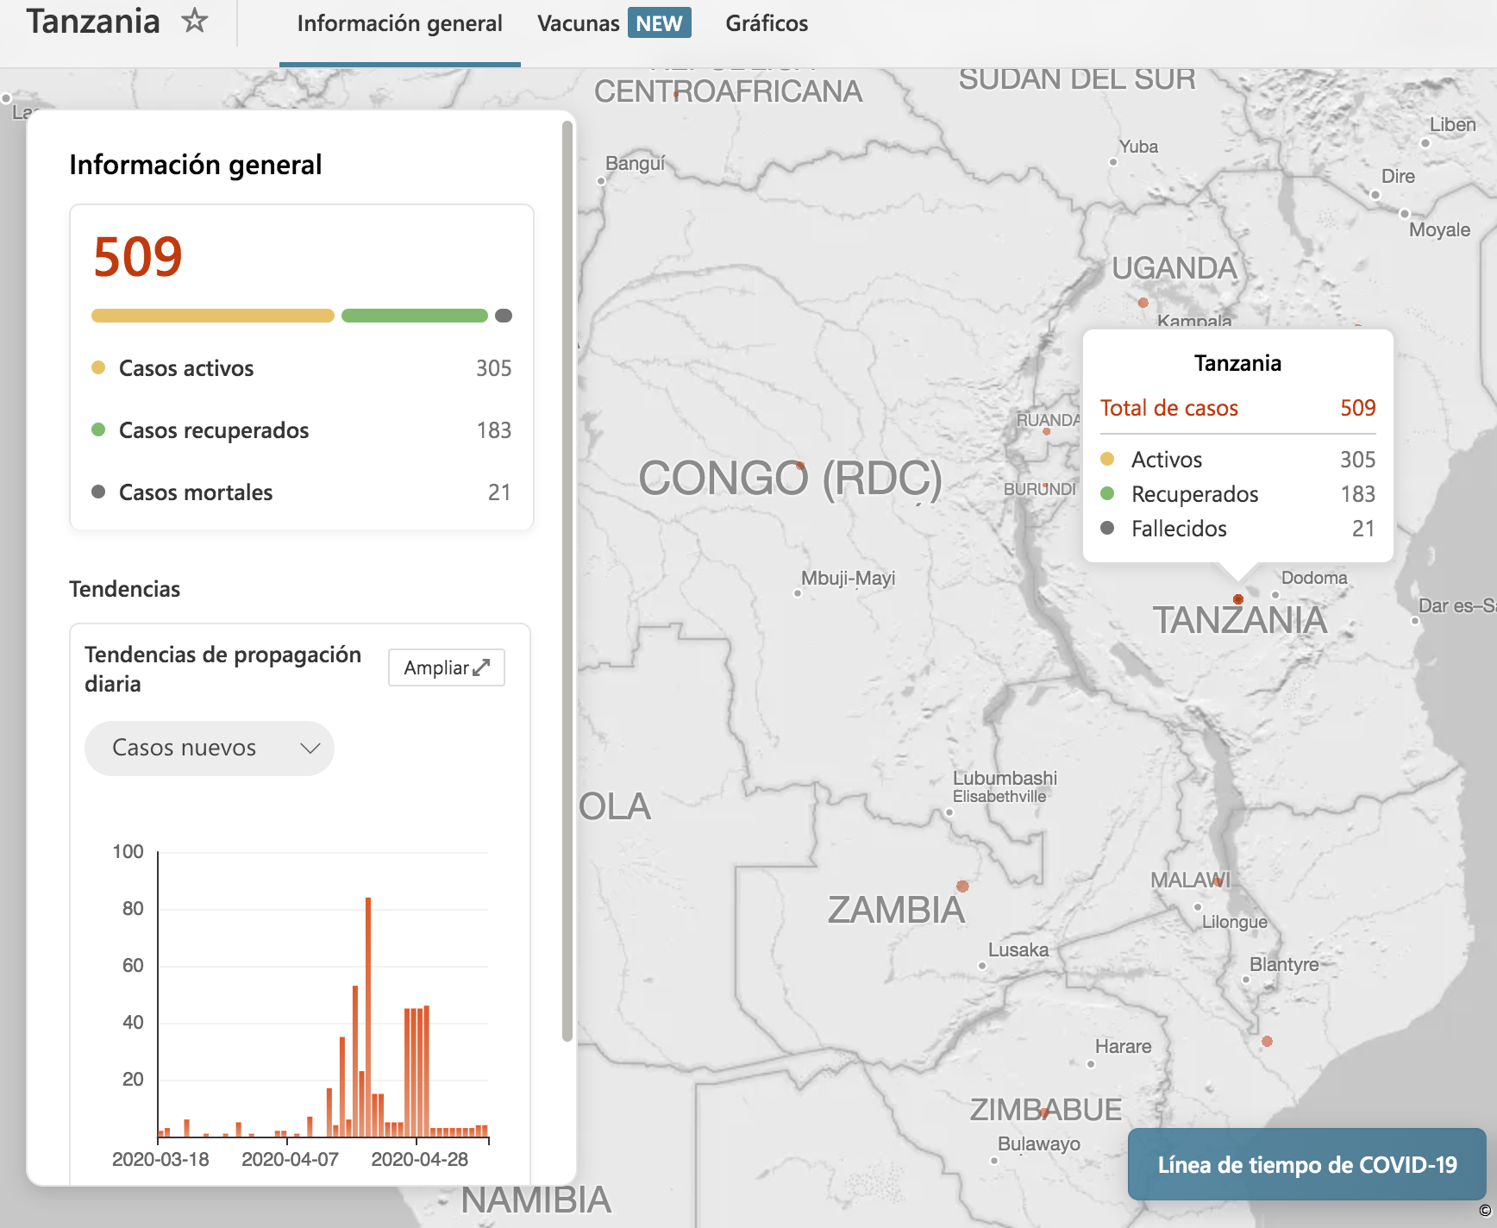Viewport: 1497px width, 1228px height.
Task: Select the gray Casos mortales legend dot
Action: tap(98, 492)
